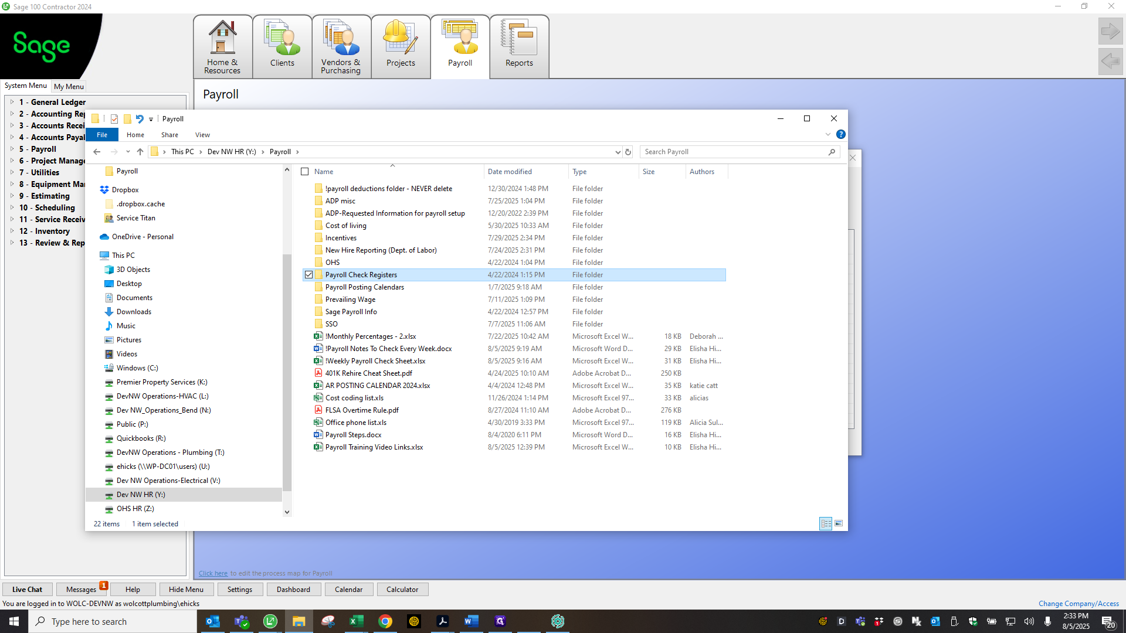Screen dimensions: 1126x633
Task: Open Messages button
Action: click(81, 590)
